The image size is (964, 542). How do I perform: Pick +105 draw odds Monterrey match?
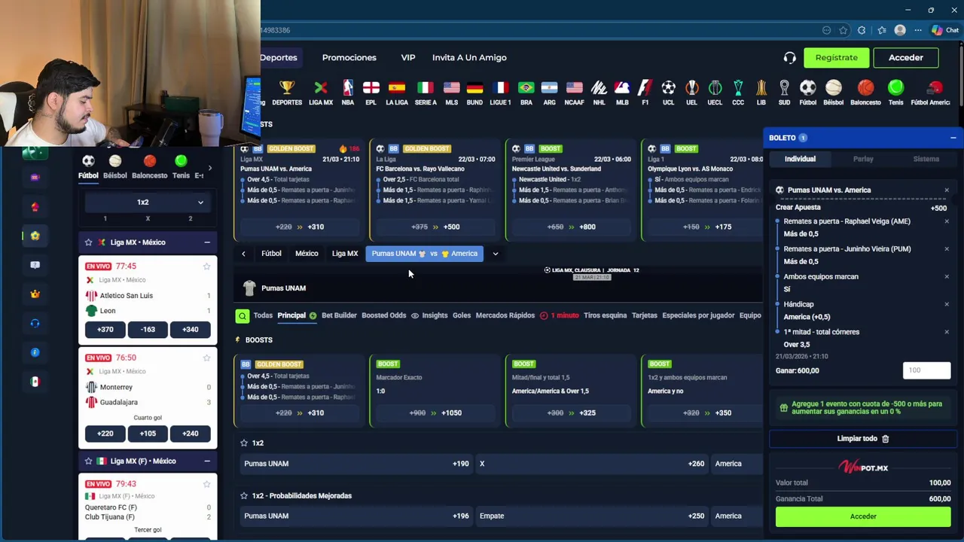148,434
